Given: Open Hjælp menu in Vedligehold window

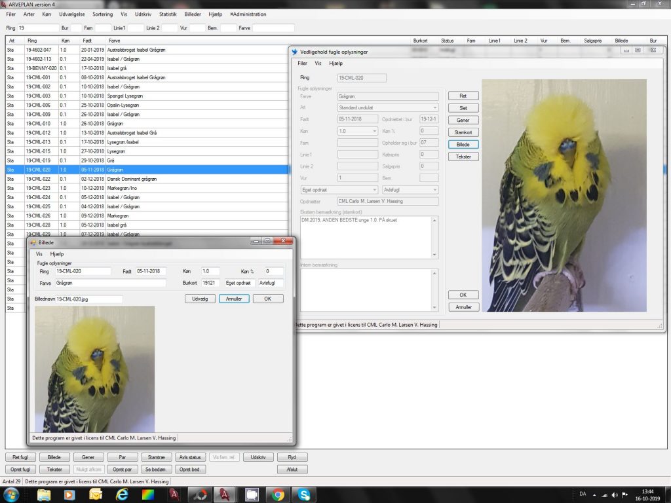Looking at the screenshot, I should pyautogui.click(x=336, y=64).
